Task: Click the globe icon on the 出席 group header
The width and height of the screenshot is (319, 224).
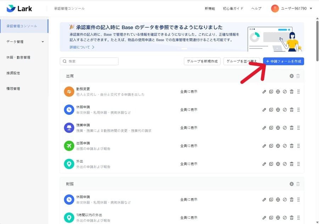Action: pyautogui.click(x=291, y=75)
